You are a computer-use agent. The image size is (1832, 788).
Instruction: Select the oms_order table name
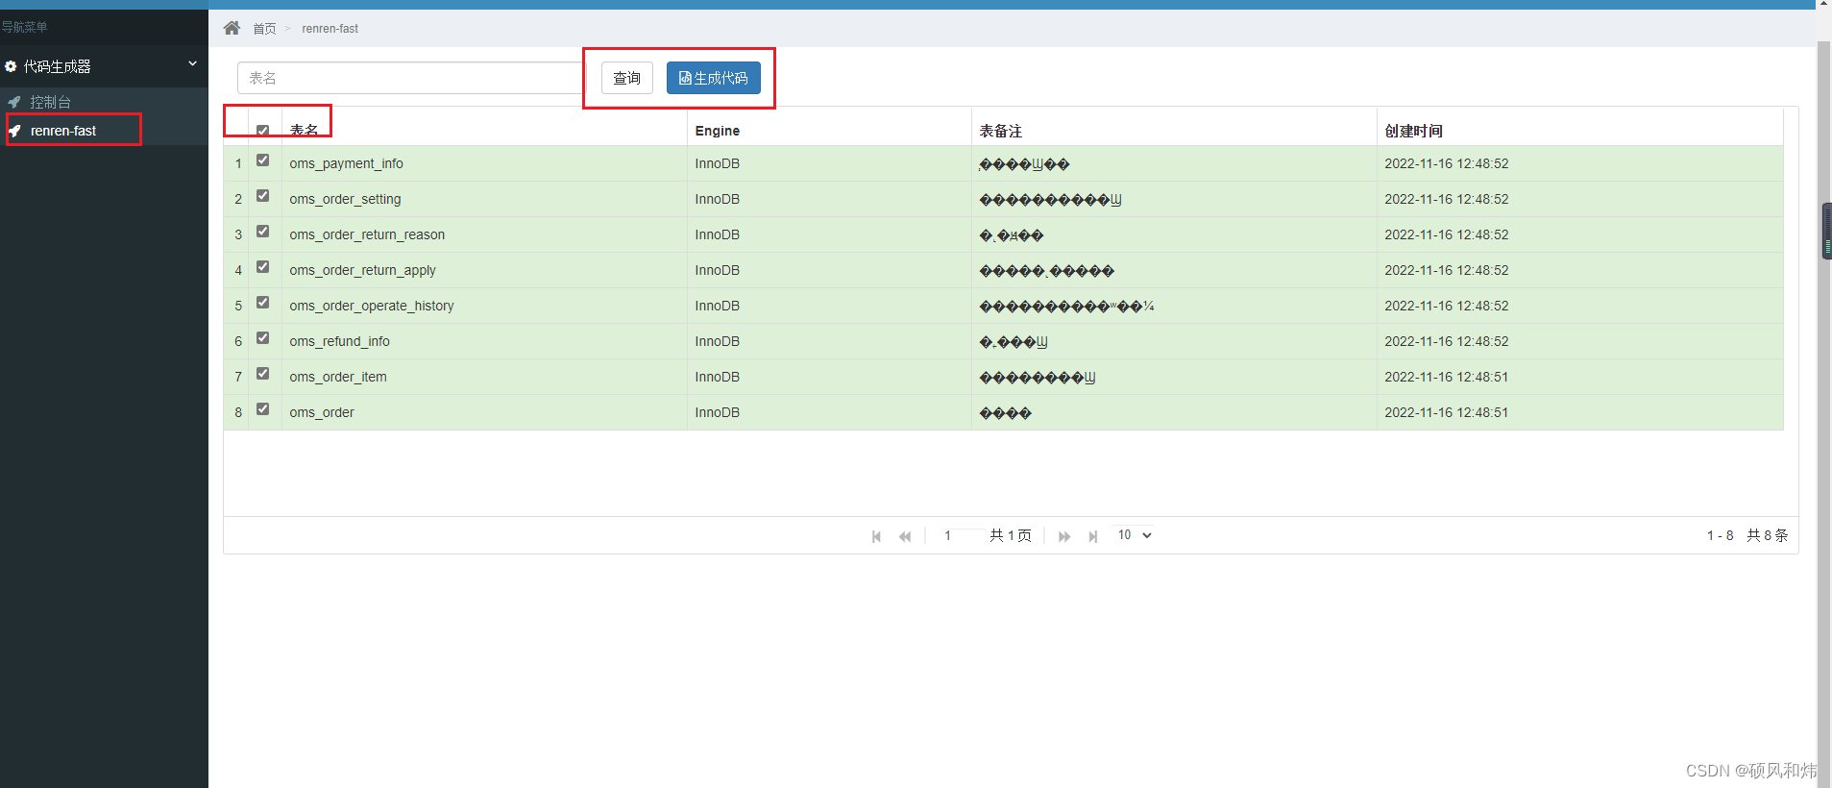tap(322, 412)
